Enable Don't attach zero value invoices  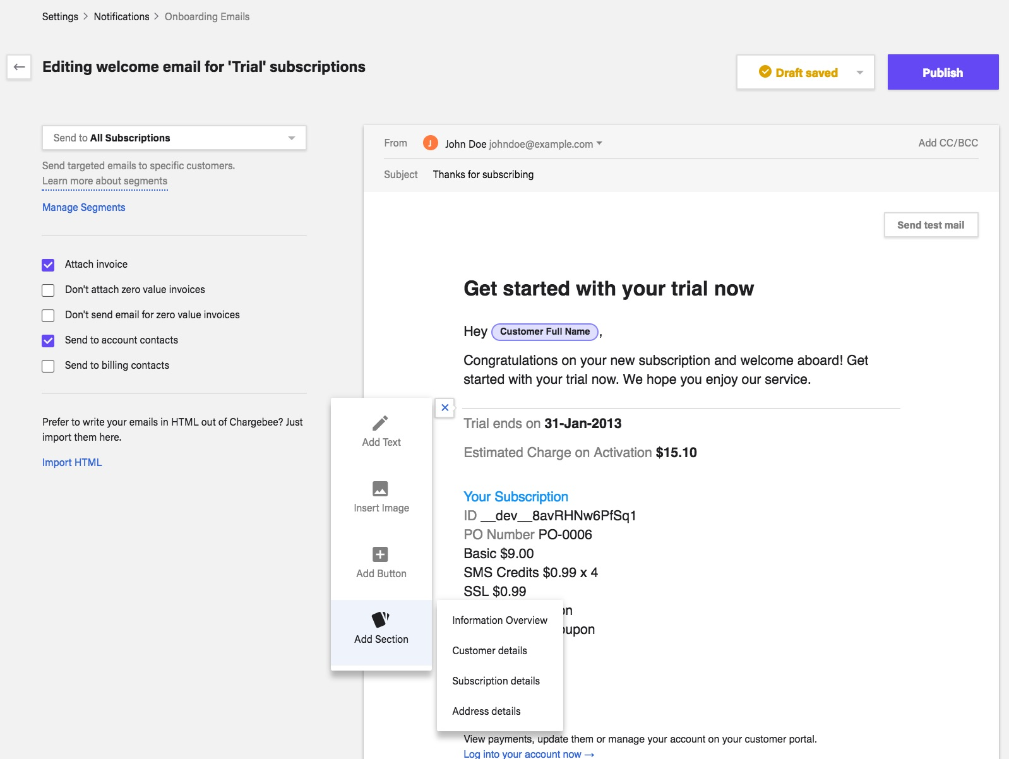pos(48,290)
